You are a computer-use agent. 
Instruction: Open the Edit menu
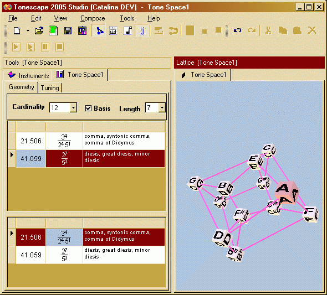(36, 18)
